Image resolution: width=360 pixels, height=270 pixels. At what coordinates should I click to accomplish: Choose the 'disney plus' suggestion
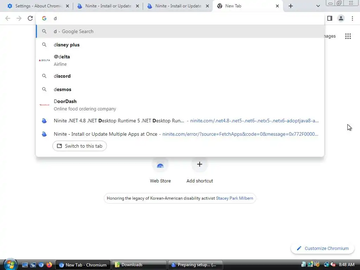click(x=180, y=45)
